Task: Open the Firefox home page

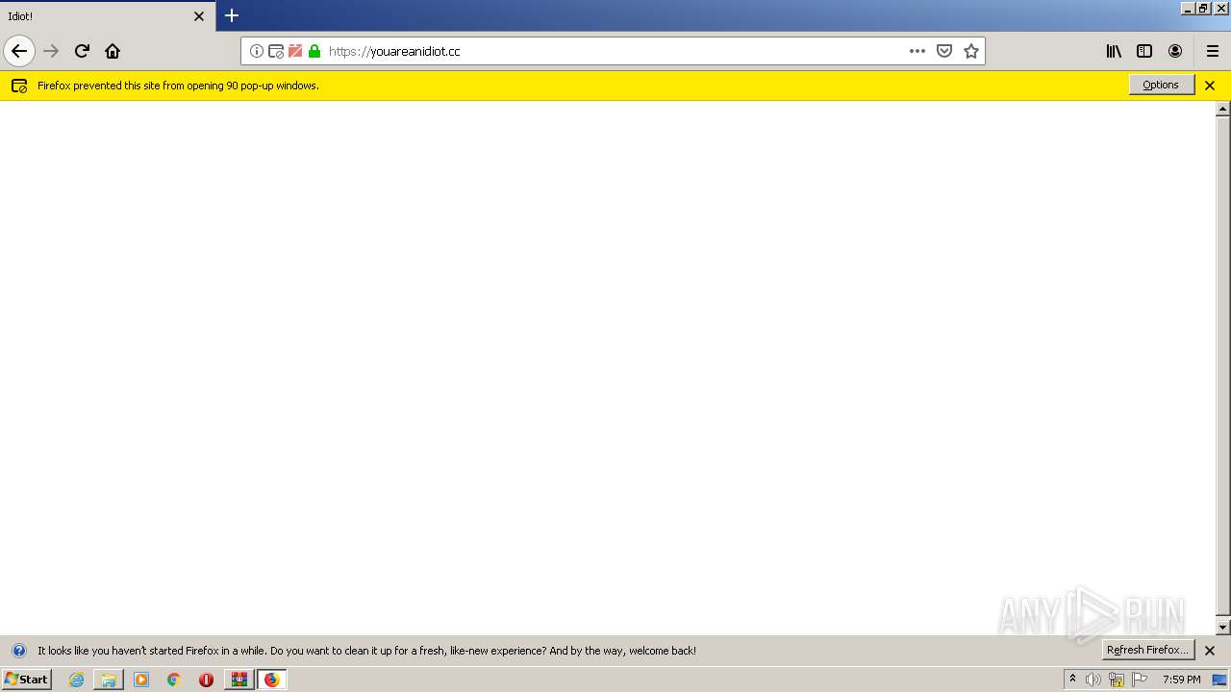Action: coord(113,51)
